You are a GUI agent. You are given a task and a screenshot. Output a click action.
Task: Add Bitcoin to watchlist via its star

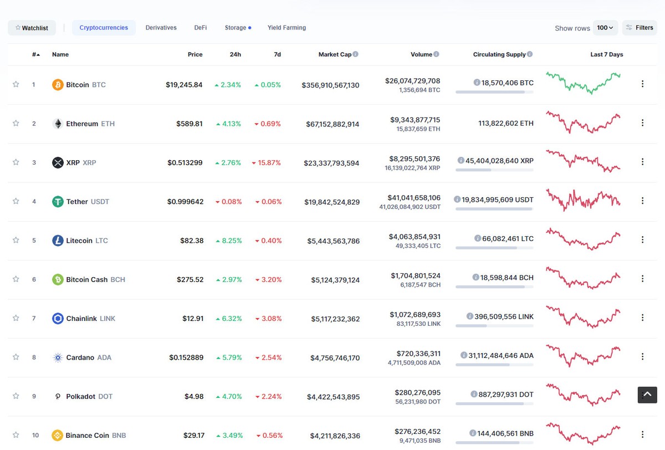pyautogui.click(x=16, y=84)
